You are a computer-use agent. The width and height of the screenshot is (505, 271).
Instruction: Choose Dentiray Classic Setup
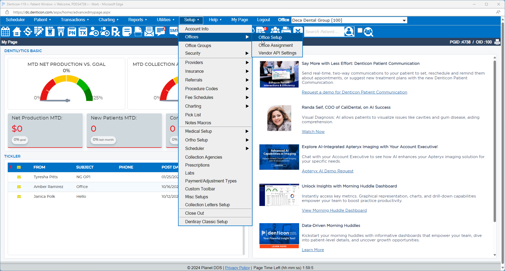pyautogui.click(x=215, y=222)
